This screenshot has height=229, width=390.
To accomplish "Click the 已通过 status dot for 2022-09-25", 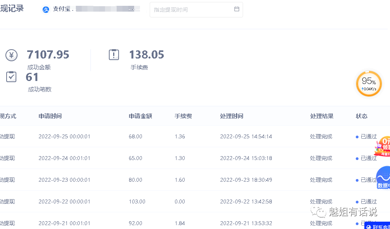I will coord(357,136).
